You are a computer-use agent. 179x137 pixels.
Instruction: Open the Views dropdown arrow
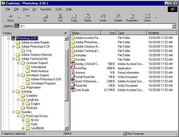156,18
